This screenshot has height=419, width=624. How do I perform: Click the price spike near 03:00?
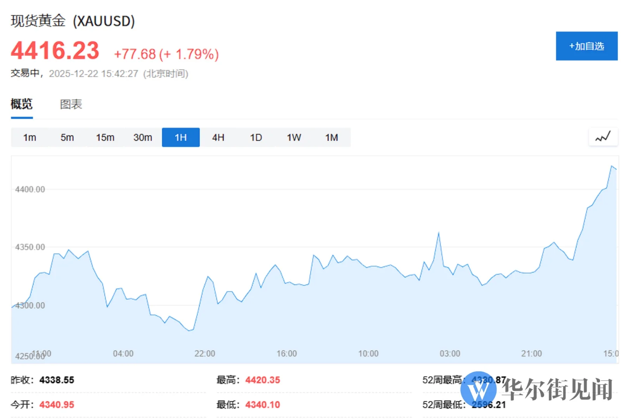tap(439, 233)
